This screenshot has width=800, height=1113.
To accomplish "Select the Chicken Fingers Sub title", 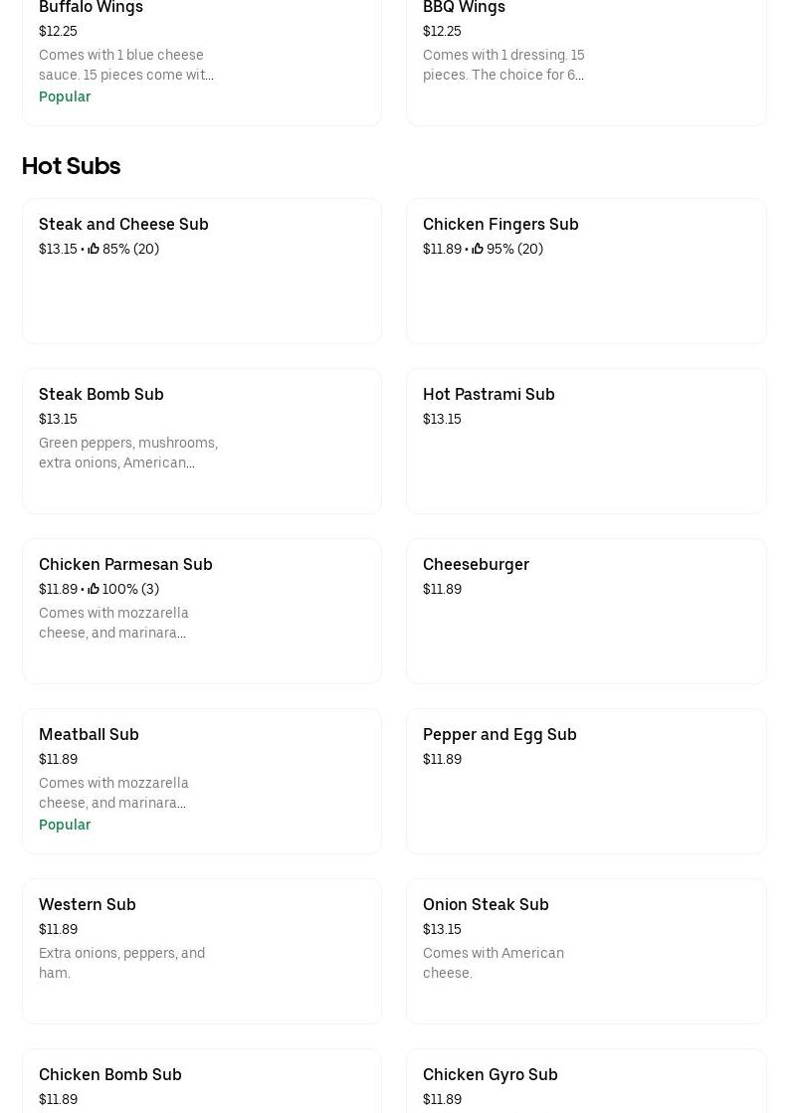I will pos(500,224).
